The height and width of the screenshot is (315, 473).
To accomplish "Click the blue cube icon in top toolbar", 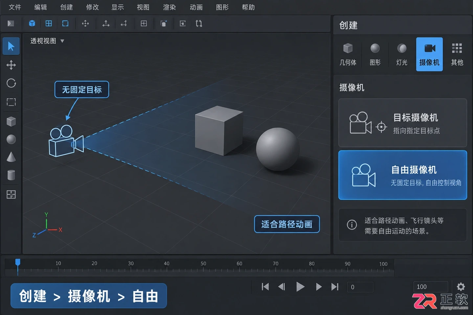I will [x=32, y=23].
